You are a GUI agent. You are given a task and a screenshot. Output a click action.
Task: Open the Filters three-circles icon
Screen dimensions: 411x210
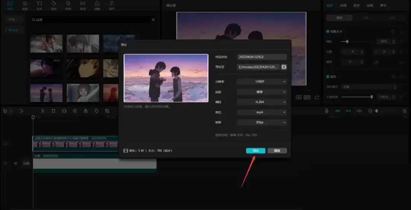pos(97,4)
